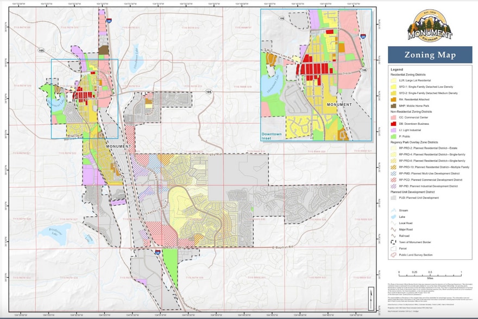Select the RP-PCD hatched red legend swatch
This screenshot has width=478, height=319.
point(394,179)
